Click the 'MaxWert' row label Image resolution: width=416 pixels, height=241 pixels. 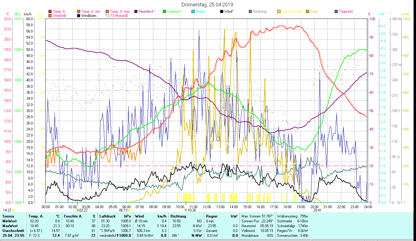click(10, 226)
